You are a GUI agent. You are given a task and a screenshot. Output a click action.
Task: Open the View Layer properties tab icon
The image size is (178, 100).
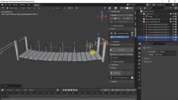pyautogui.click(x=139, y=60)
